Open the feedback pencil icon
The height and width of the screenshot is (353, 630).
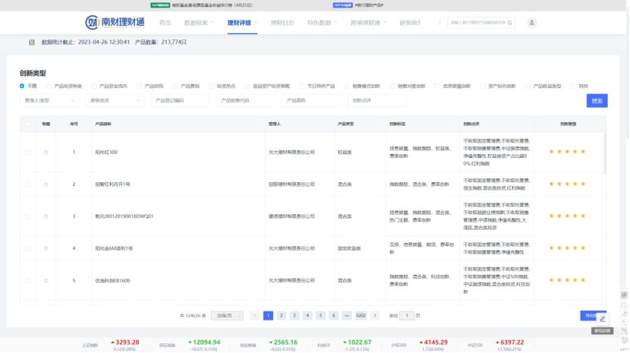[x=602, y=319]
